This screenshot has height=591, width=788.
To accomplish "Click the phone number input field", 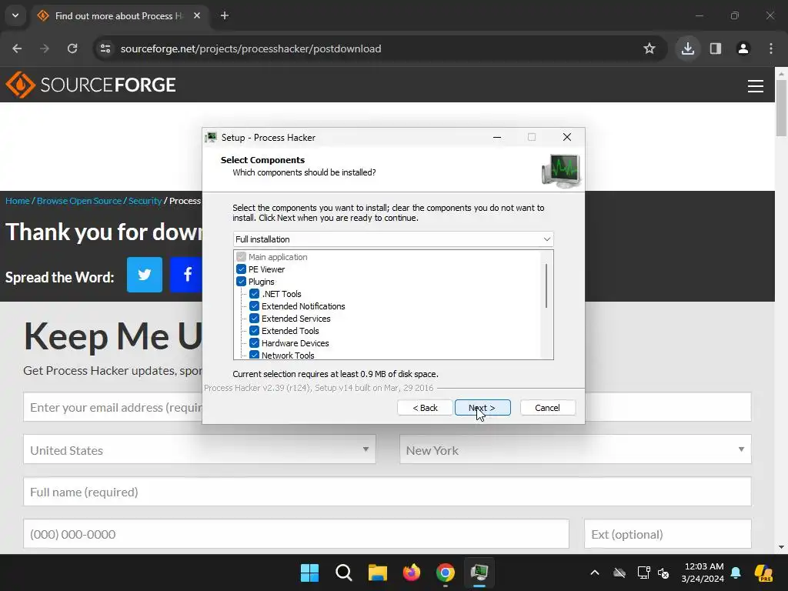I will (x=296, y=534).
